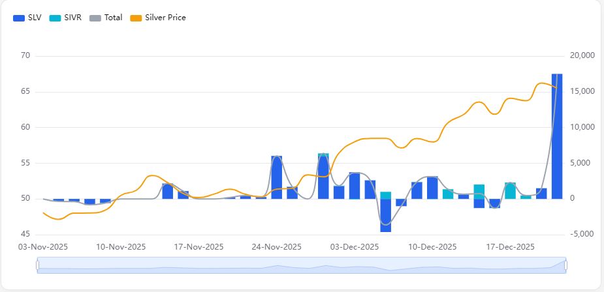This screenshot has height=292, width=604.
Task: Click the 70 value on left axis
Action: tap(25, 55)
